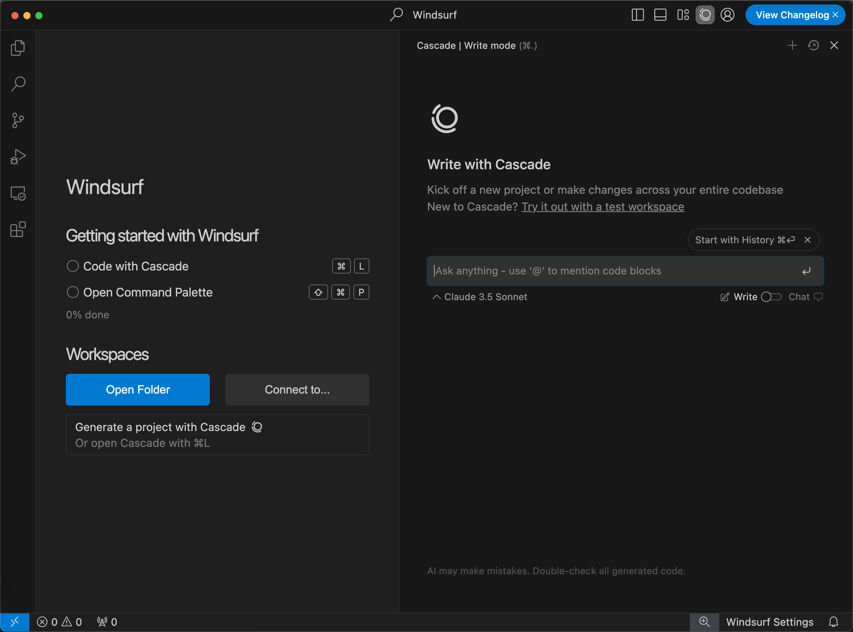Open the Search view in the sidebar
Viewport: 853px width, 632px height.
click(18, 84)
